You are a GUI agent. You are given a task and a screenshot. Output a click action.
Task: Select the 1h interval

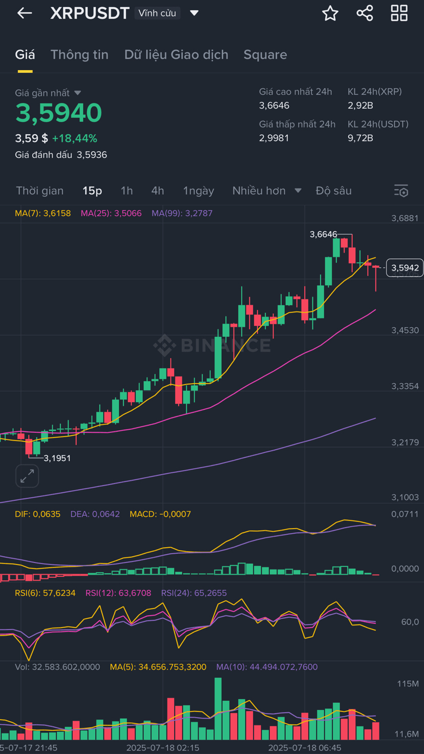pos(126,191)
